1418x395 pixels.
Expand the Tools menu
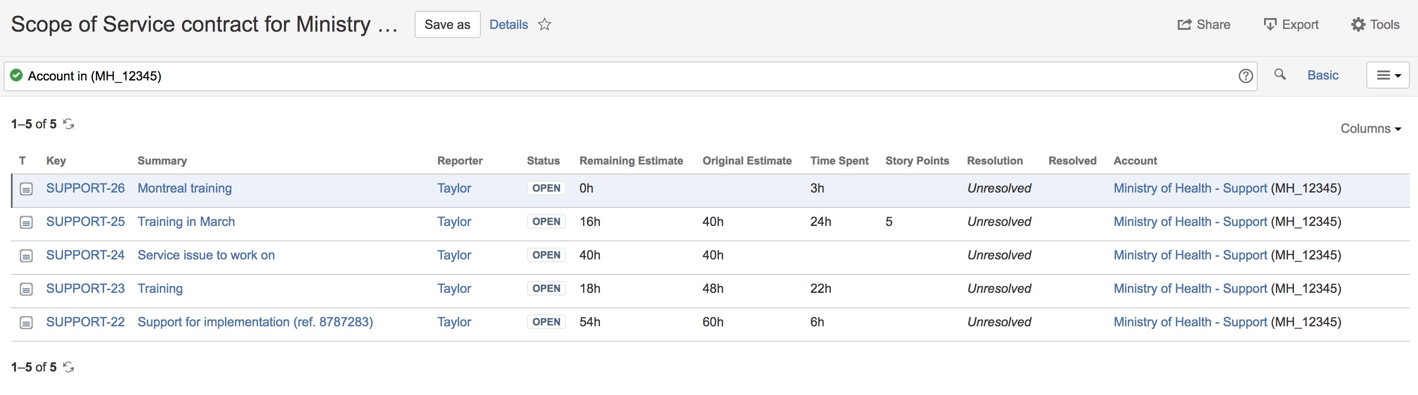pyautogui.click(x=1375, y=25)
